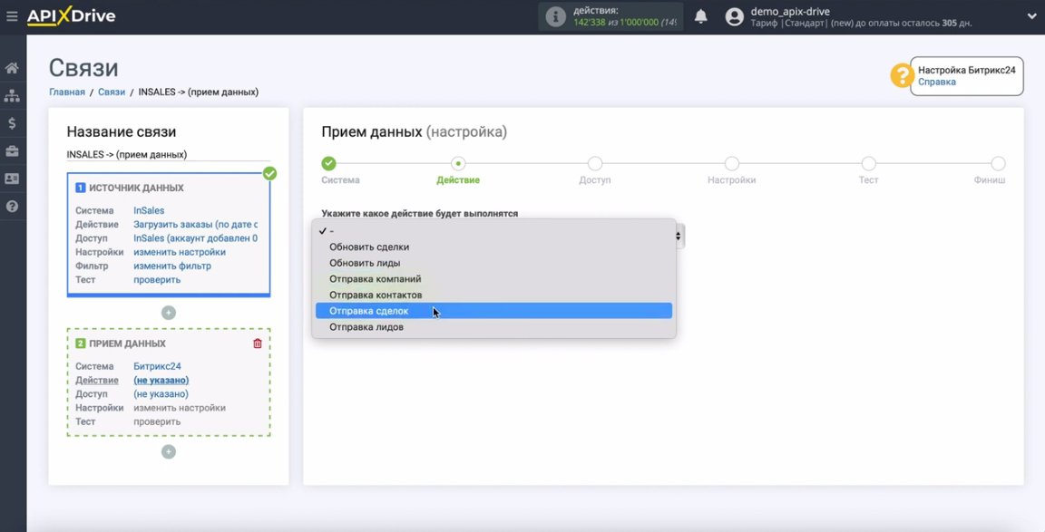Select Отправка контактов option
The image size is (1045, 532).
pos(493,295)
